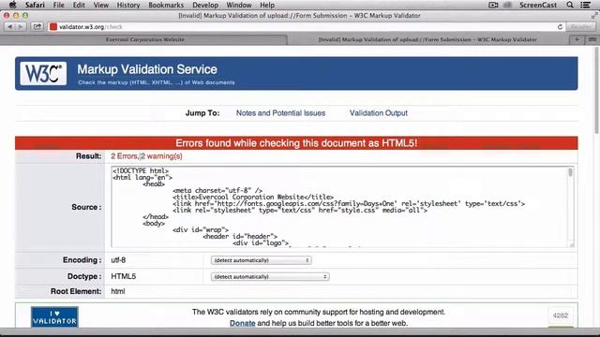Open the Doctype detect automatically dropdown
The width and height of the screenshot is (600, 337).
tap(270, 277)
